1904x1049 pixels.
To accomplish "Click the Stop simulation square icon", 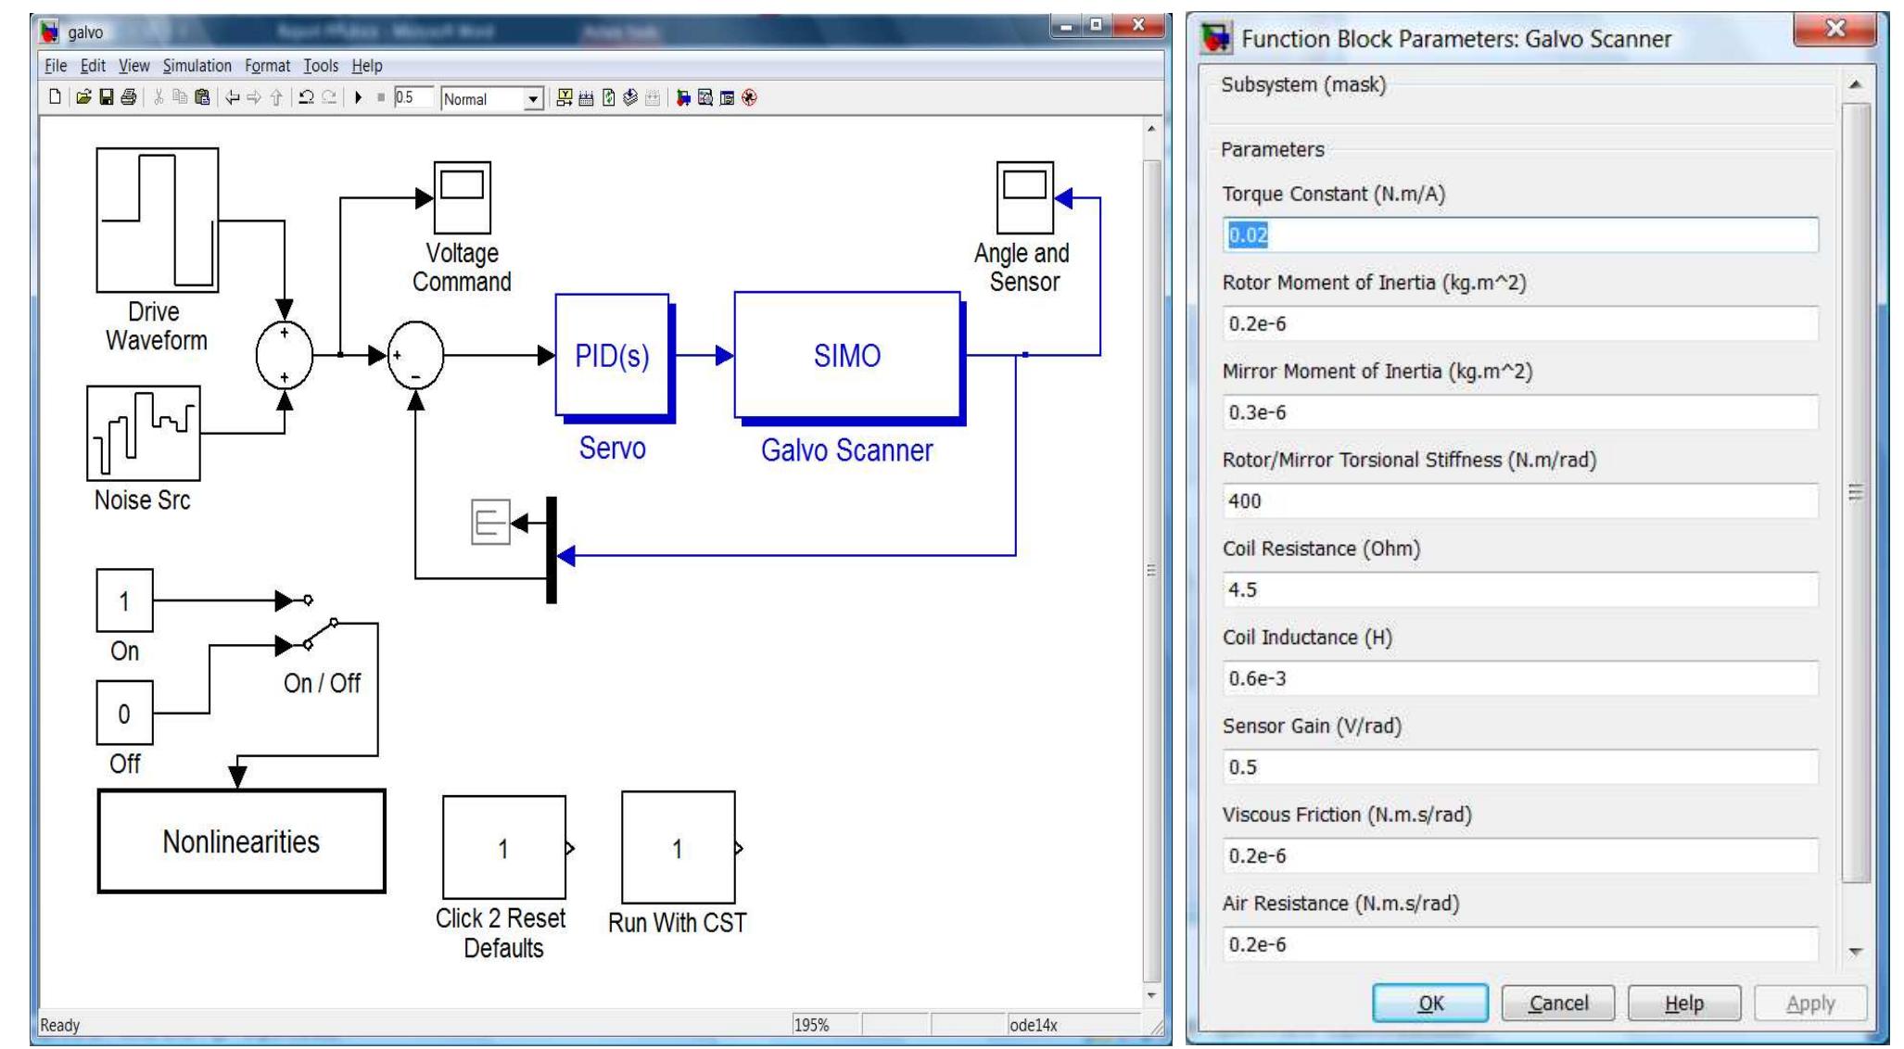I will 381,97.
